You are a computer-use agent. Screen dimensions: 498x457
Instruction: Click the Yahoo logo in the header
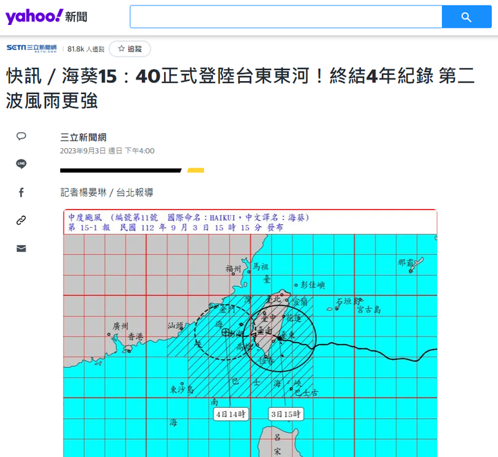coord(35,16)
